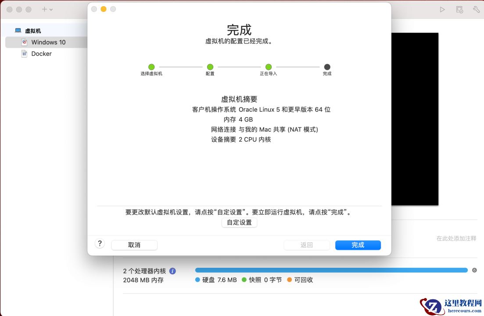Open the snapshots toolbar icon
This screenshot has height=316, width=484.
[459, 10]
